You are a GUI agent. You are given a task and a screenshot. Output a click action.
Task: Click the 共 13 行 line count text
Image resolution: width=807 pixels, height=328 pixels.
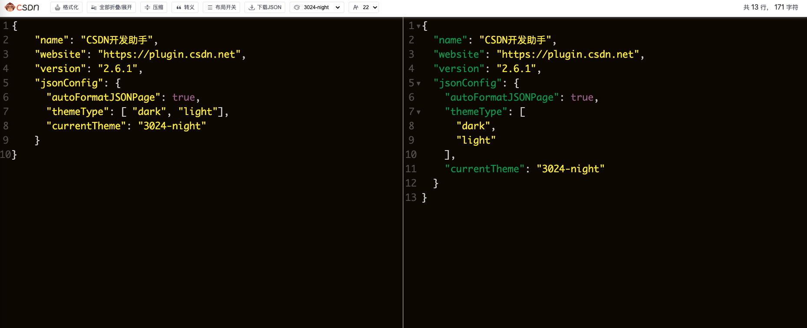point(755,7)
